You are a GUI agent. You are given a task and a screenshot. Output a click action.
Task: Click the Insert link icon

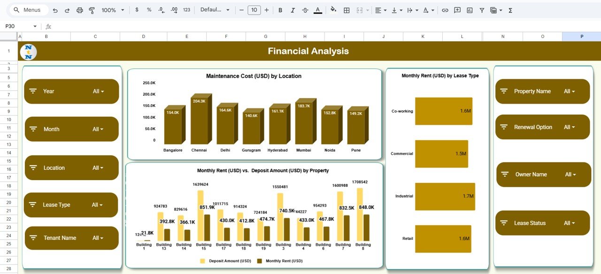445,10
